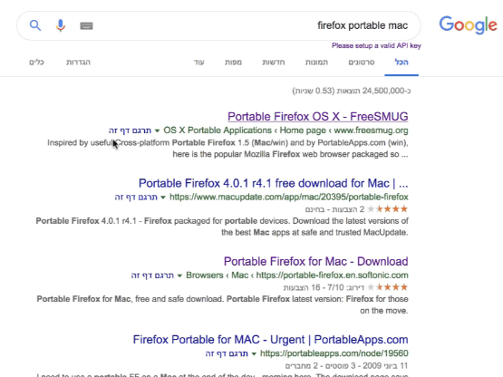
Task: Expand dropdown arrow beside freesmug.org URL
Action: coord(157,130)
